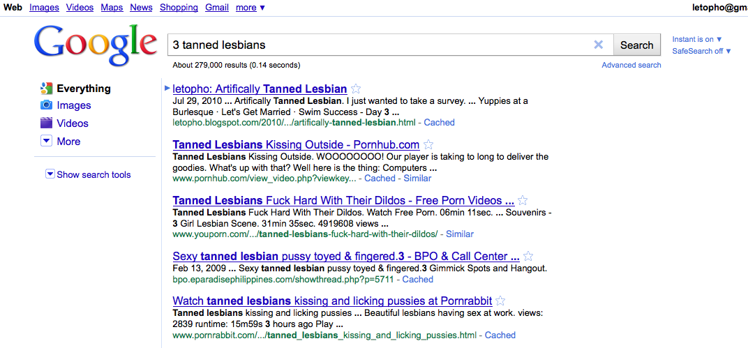748x348 pixels.
Task: Select the Web tab in top bar
Action: [13, 8]
